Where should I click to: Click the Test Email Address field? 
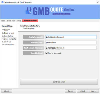point(71,48)
